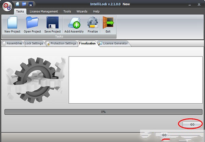Screen dimensions: 205x142
Task: Select the Finalization tab
Action: click(x=87, y=43)
